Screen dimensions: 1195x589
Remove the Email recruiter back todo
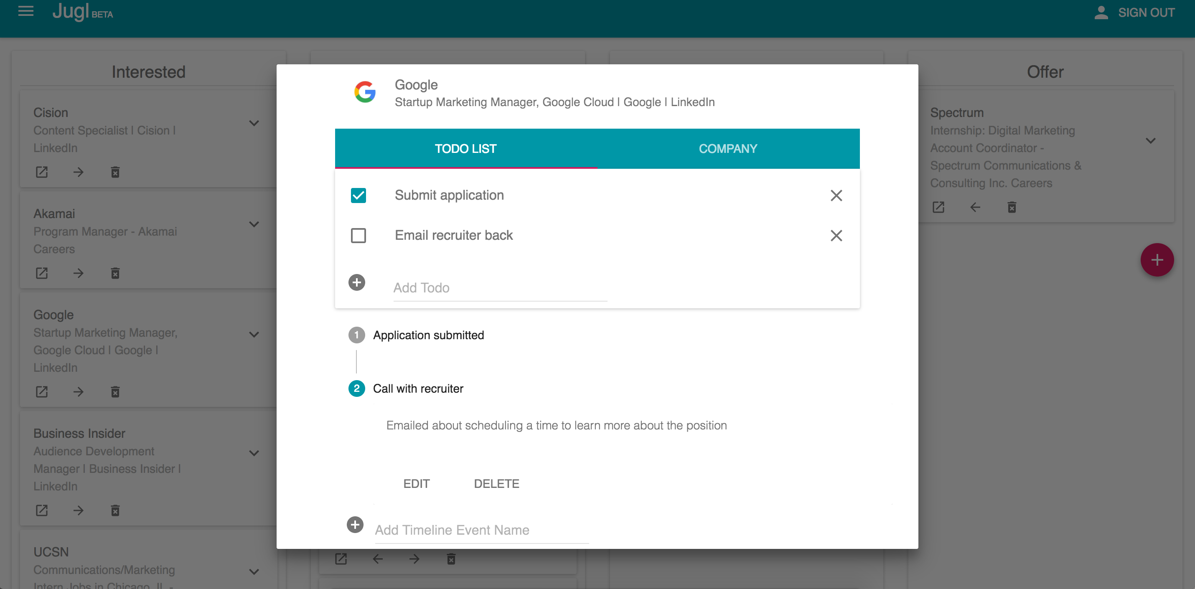[836, 236]
